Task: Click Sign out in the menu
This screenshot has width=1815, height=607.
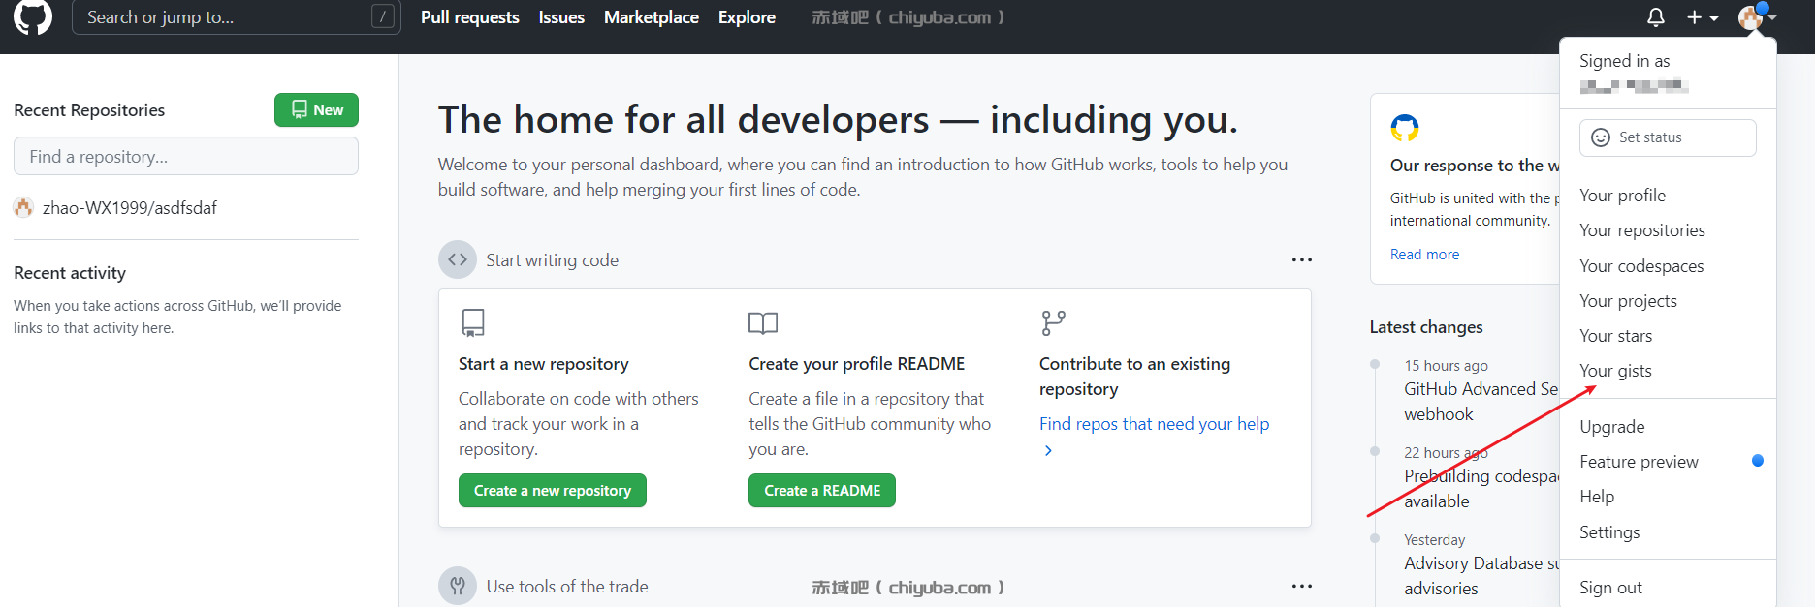Action: point(1668,588)
